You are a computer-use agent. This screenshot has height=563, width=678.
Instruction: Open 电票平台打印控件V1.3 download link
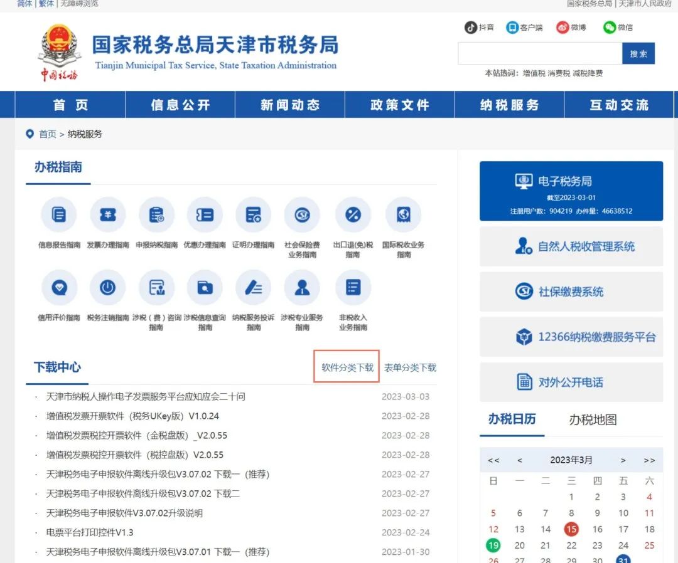[90, 532]
